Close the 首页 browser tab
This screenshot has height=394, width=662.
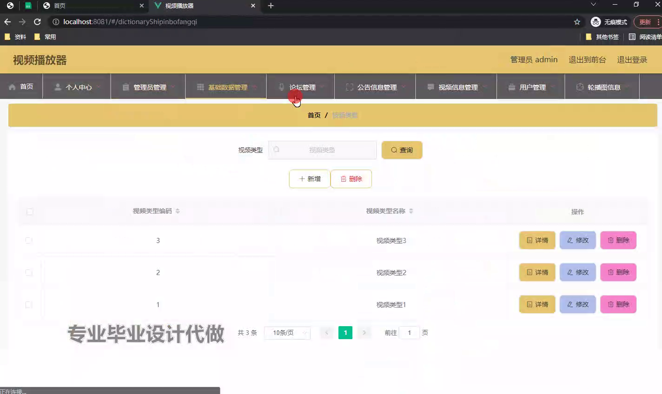click(142, 6)
